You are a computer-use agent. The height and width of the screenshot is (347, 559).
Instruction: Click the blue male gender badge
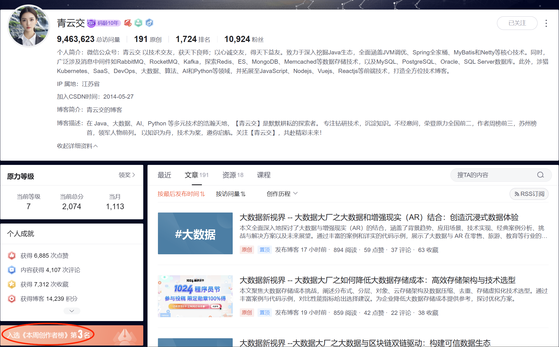(149, 23)
